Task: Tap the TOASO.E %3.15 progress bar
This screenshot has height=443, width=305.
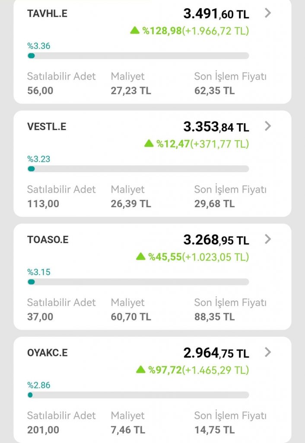Action: coord(138,282)
